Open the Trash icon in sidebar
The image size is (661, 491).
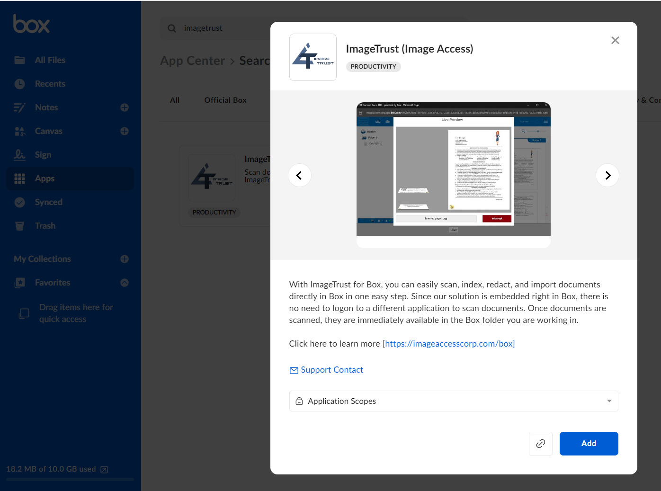20,226
